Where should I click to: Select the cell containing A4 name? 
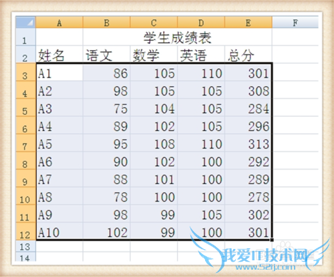pyautogui.click(x=59, y=125)
